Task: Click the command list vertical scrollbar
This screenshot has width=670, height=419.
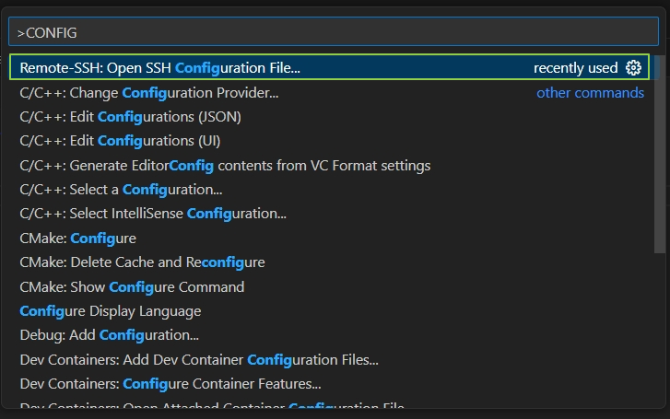Action: tap(660, 155)
